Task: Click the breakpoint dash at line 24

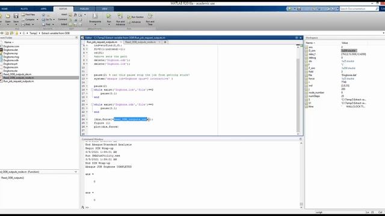Action: pos(87,119)
